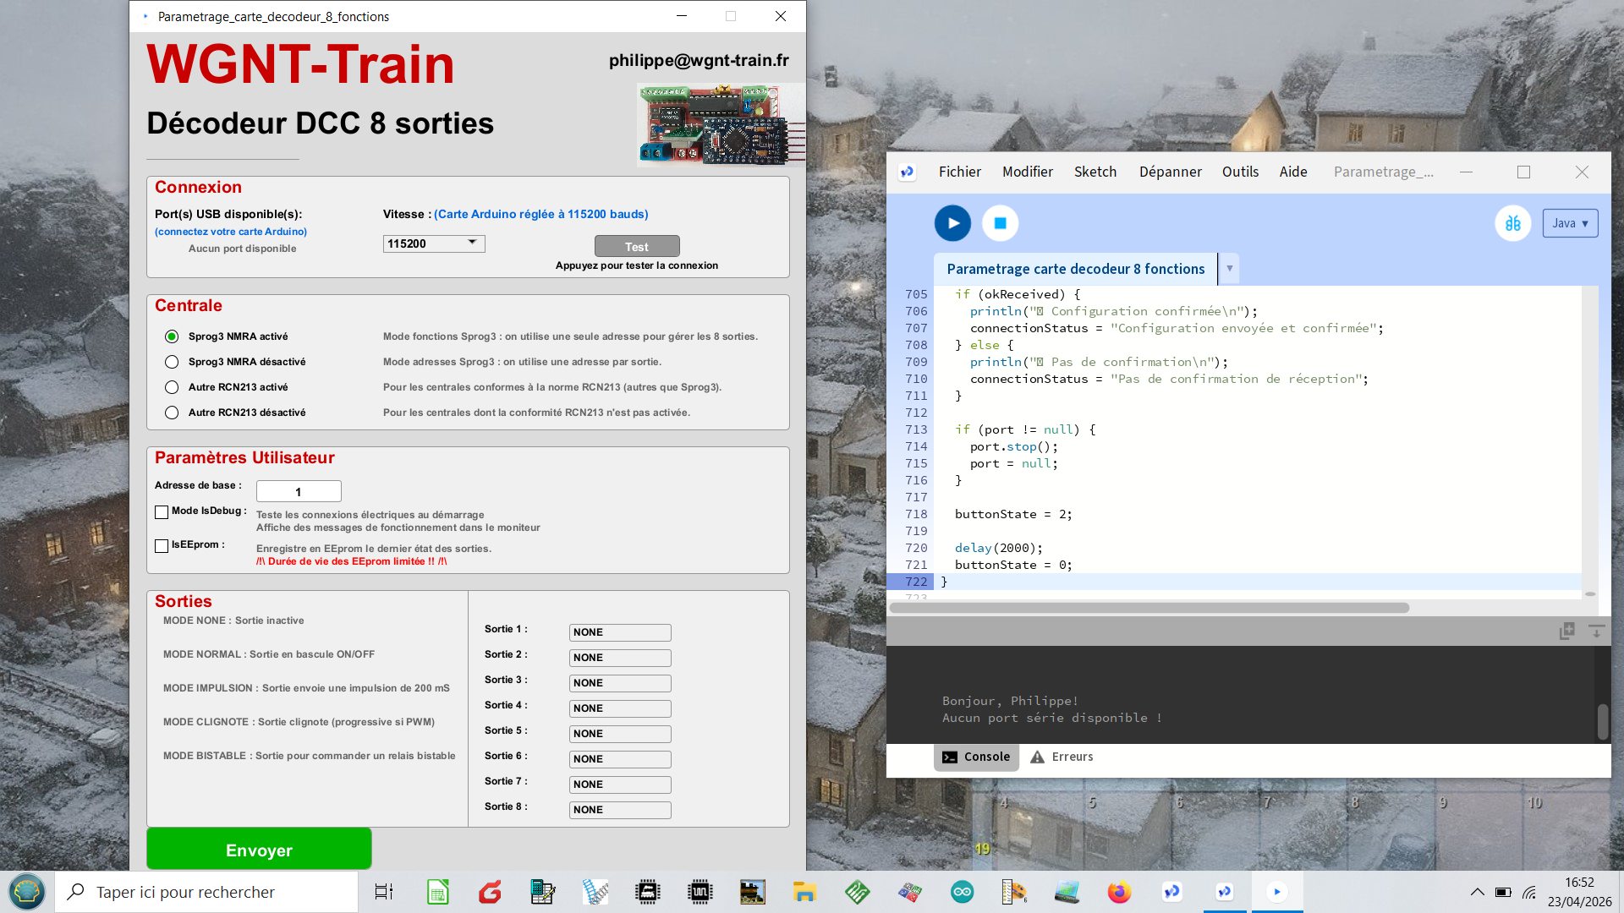Click the Stop sketch button
This screenshot has height=913, width=1624.
pos(1000,223)
